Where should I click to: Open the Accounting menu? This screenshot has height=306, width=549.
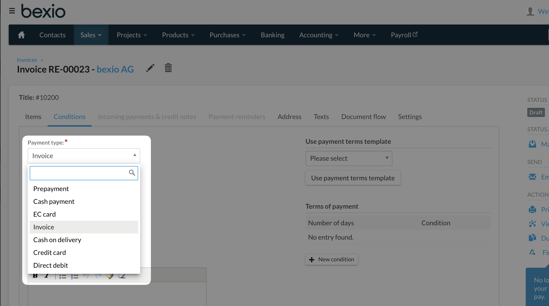pyautogui.click(x=319, y=35)
